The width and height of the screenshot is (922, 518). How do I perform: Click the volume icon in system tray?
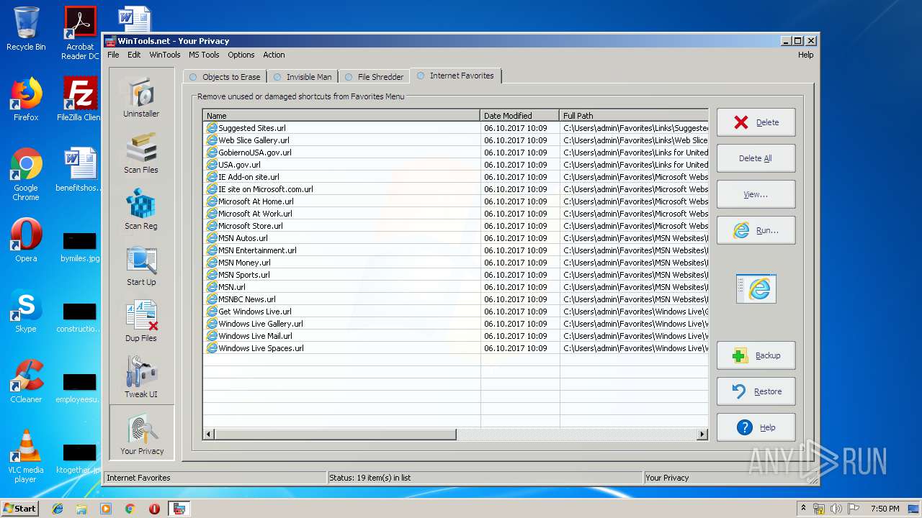tap(836, 509)
